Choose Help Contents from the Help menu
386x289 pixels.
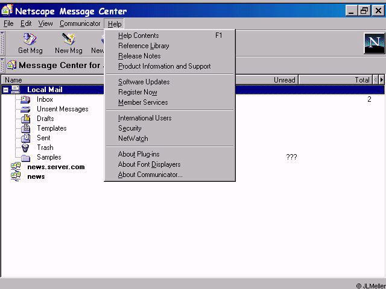170,36
